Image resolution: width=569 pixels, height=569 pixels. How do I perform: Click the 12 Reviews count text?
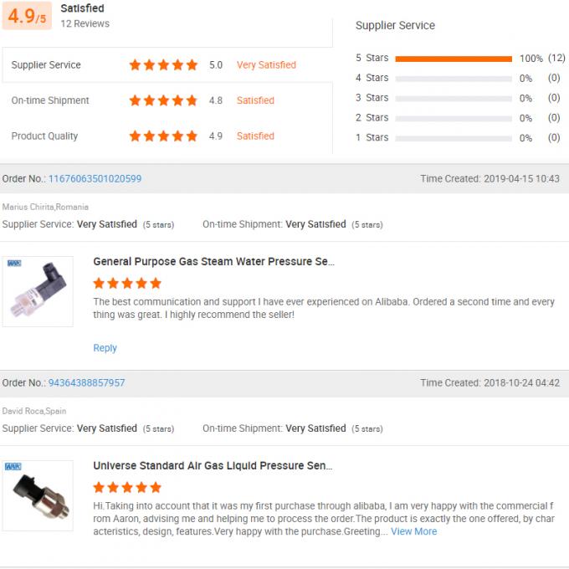pyautogui.click(x=85, y=23)
